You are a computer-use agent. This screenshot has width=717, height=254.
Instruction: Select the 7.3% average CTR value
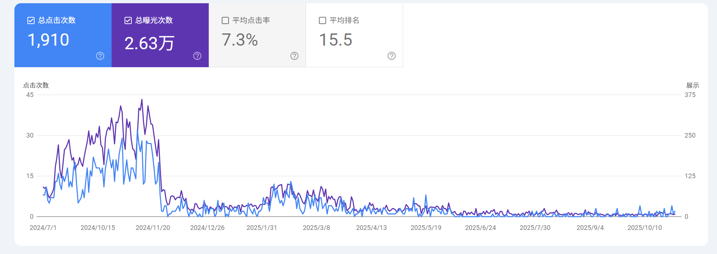coord(240,40)
